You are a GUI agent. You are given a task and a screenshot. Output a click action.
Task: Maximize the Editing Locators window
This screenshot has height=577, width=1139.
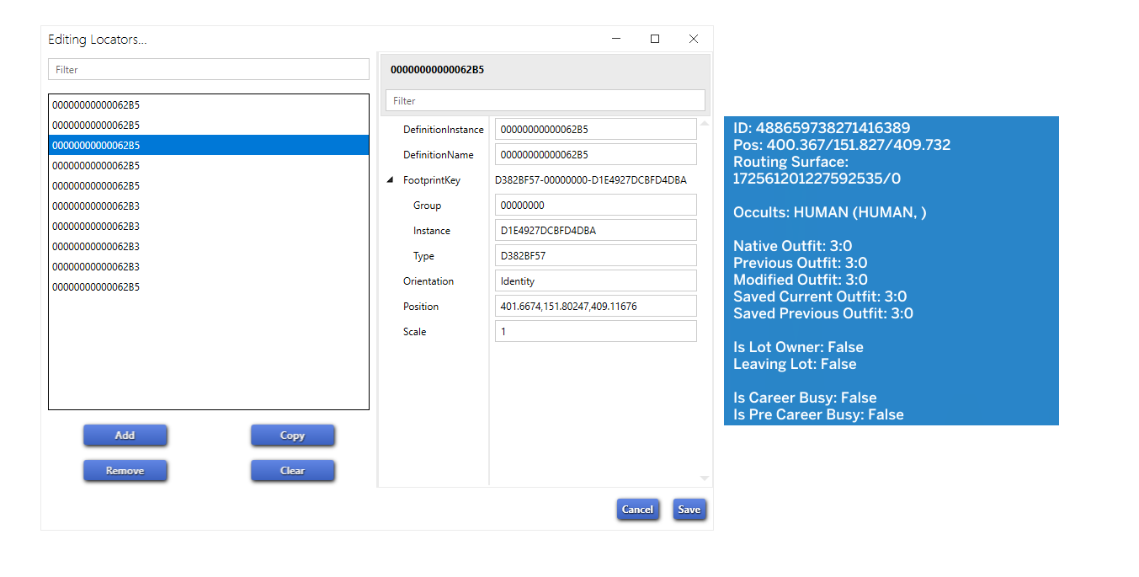[655, 39]
